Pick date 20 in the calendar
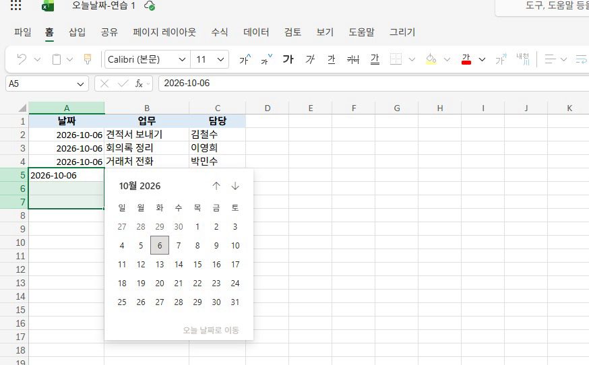 160,283
